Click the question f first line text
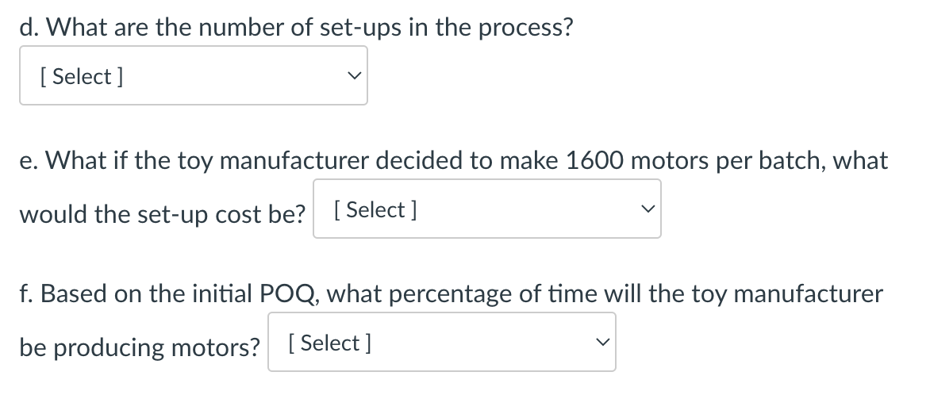 451,293
